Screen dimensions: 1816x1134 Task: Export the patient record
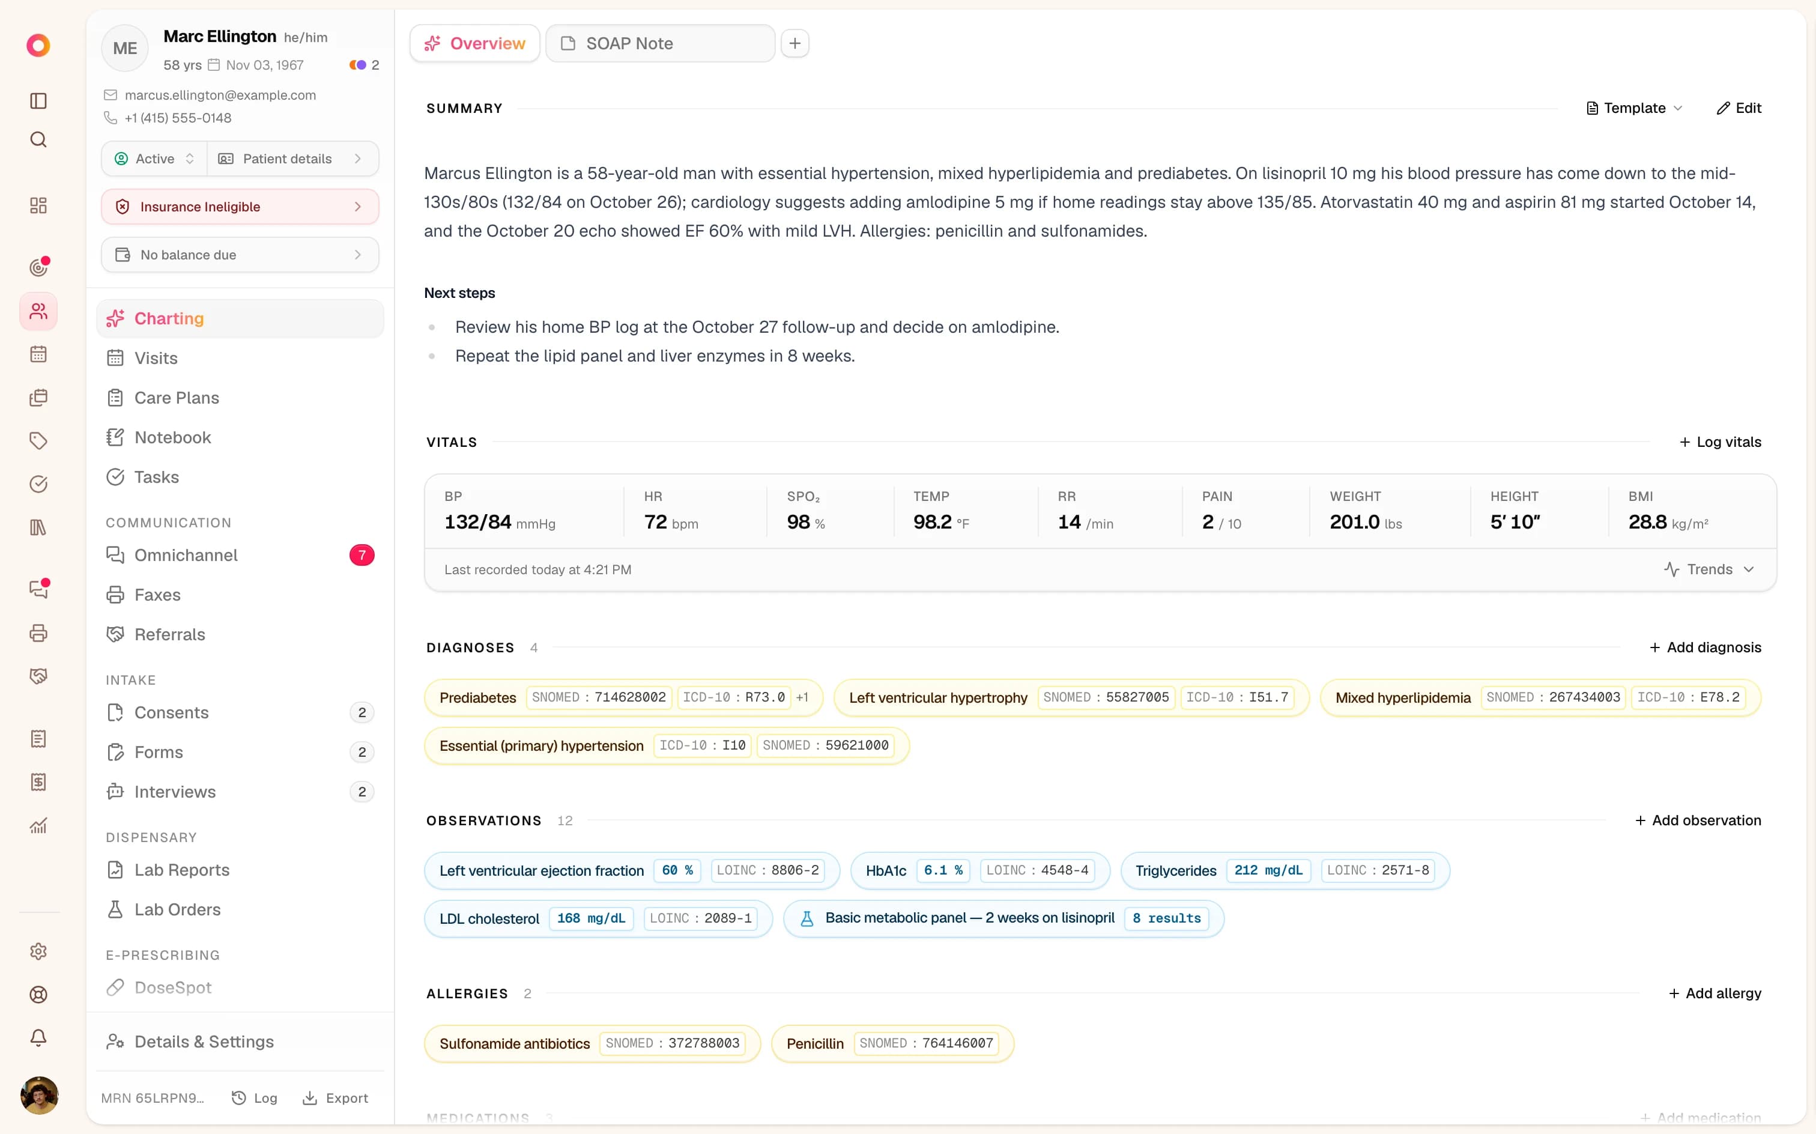[335, 1098]
